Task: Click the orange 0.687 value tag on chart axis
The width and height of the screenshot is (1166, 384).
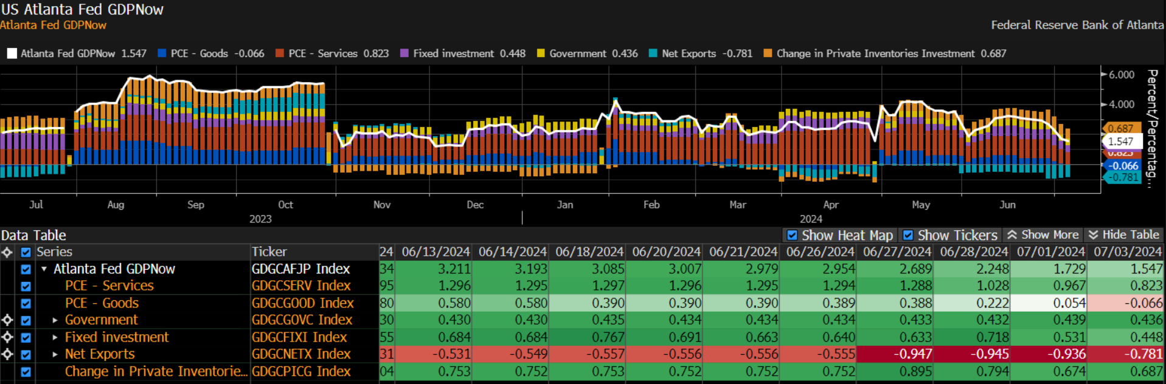Action: (x=1121, y=128)
